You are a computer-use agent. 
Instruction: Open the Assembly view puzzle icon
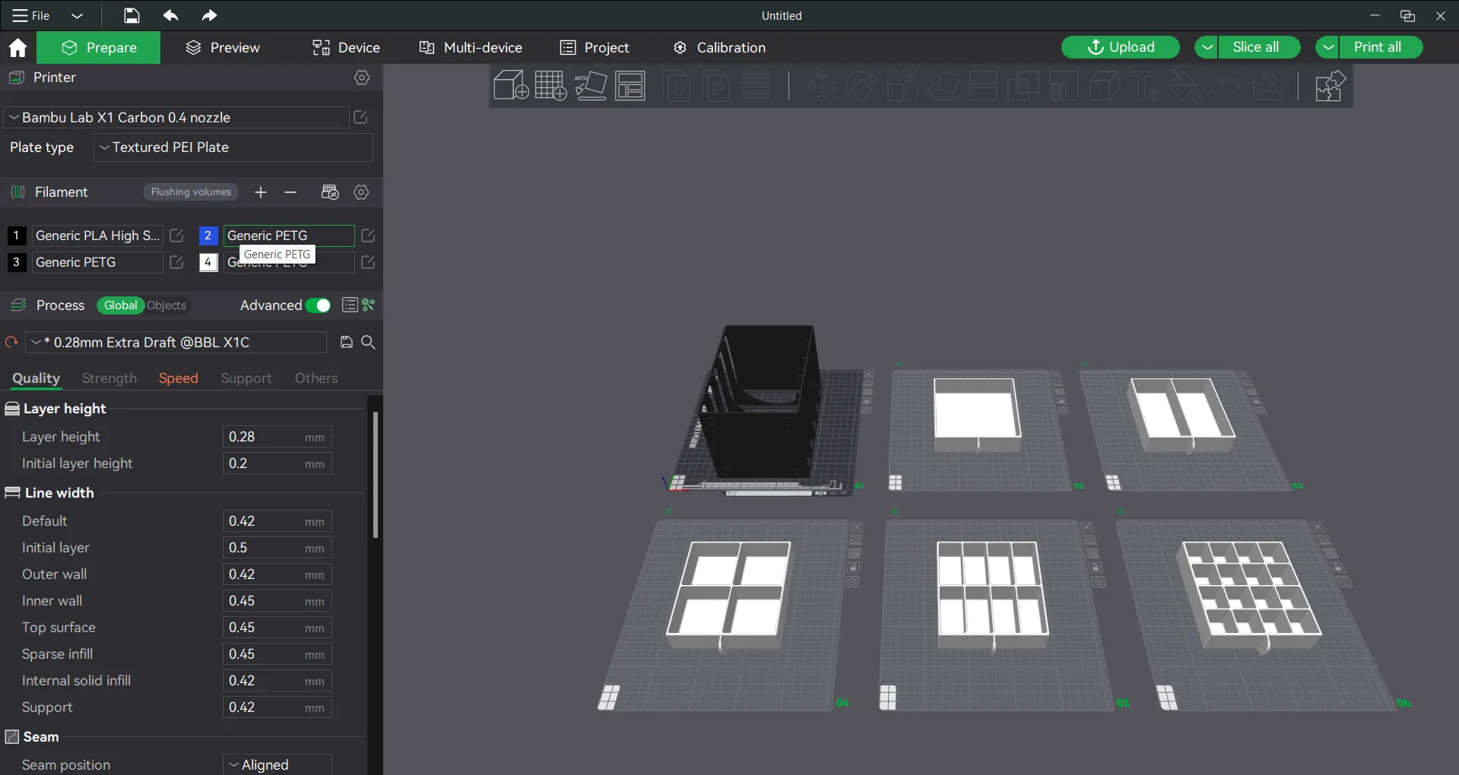pos(1330,86)
